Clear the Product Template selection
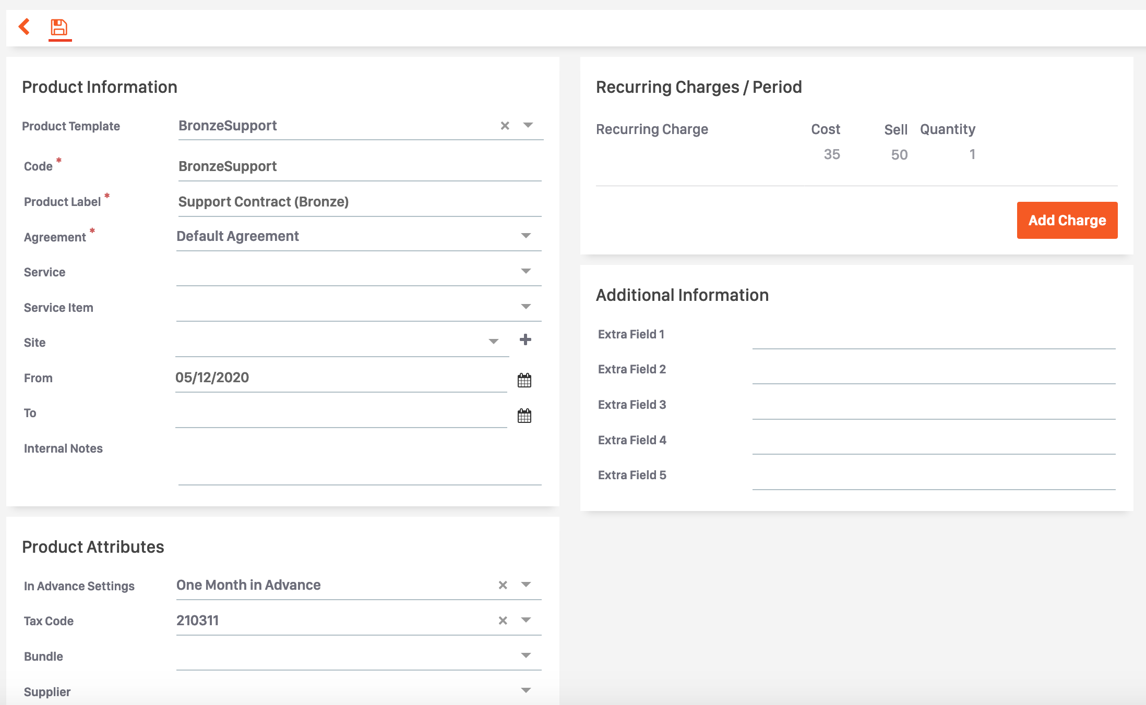Viewport: 1146px width, 705px height. pos(505,126)
